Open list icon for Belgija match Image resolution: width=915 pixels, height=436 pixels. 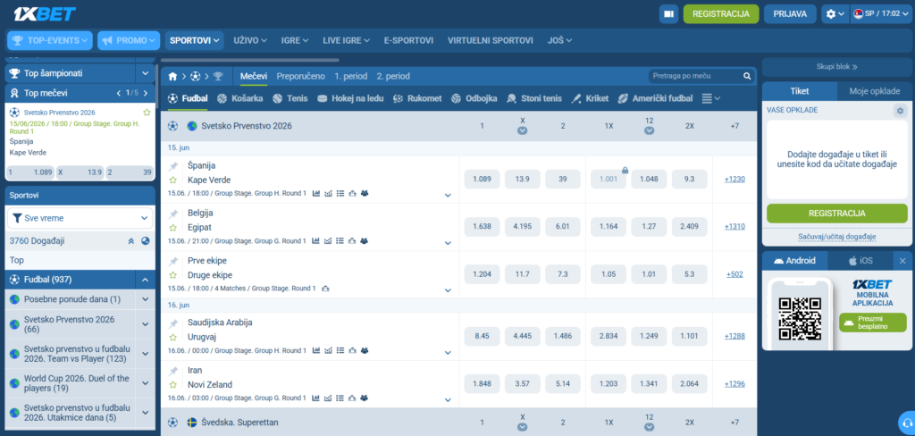(340, 240)
